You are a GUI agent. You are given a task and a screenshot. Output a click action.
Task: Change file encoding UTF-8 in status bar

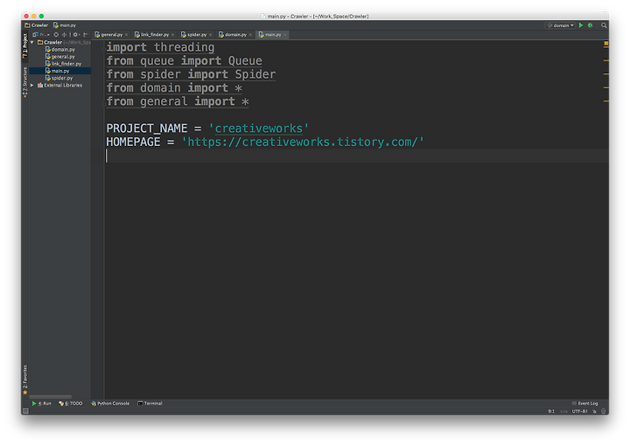pyautogui.click(x=579, y=411)
